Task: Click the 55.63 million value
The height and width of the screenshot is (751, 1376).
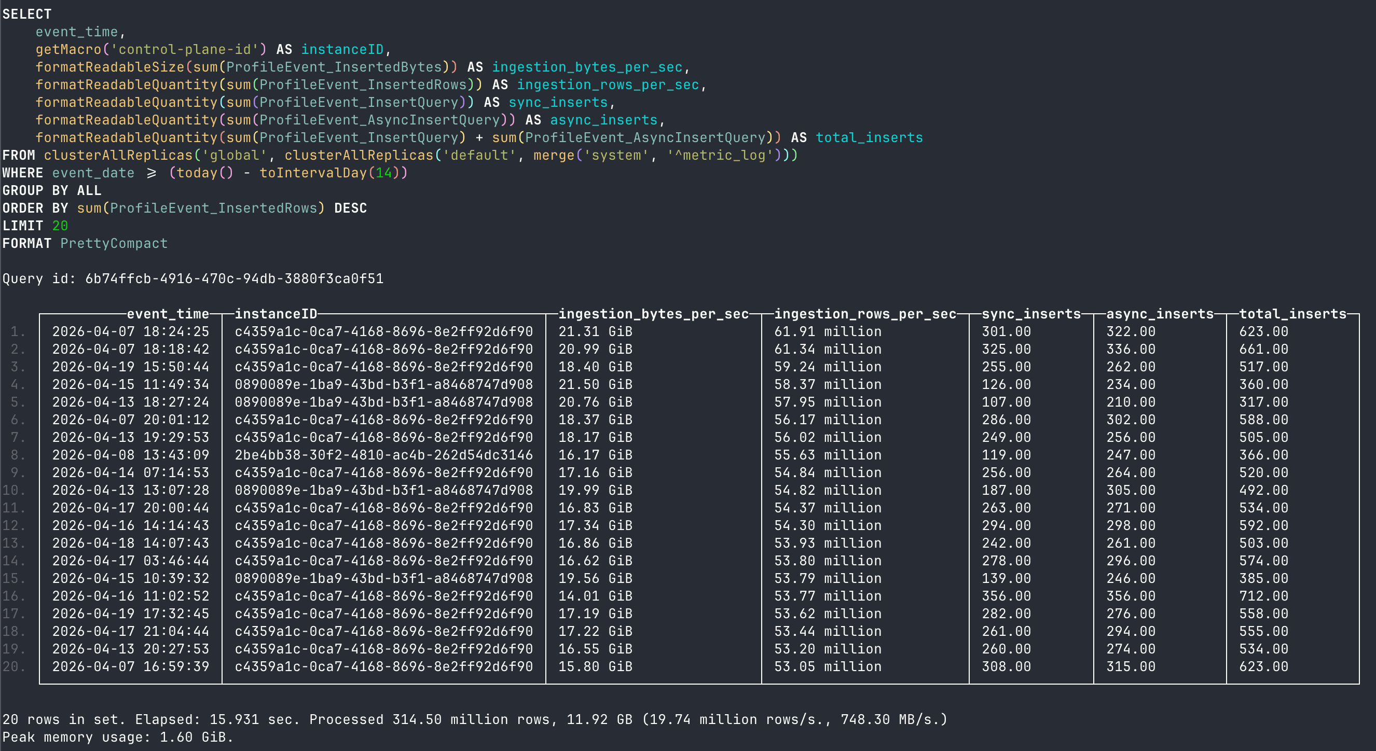Action: 828,455
